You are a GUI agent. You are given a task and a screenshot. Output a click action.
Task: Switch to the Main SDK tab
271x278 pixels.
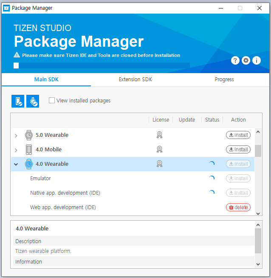(x=46, y=79)
